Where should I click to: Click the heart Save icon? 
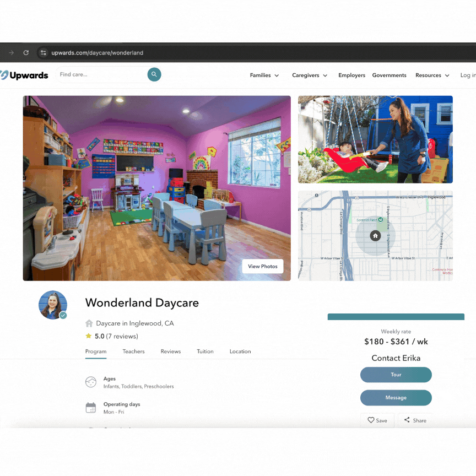pyautogui.click(x=371, y=420)
